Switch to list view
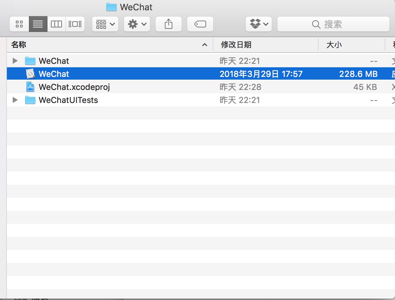 coord(38,24)
